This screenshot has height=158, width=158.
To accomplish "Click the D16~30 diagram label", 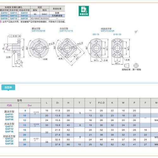I will 117,34.
